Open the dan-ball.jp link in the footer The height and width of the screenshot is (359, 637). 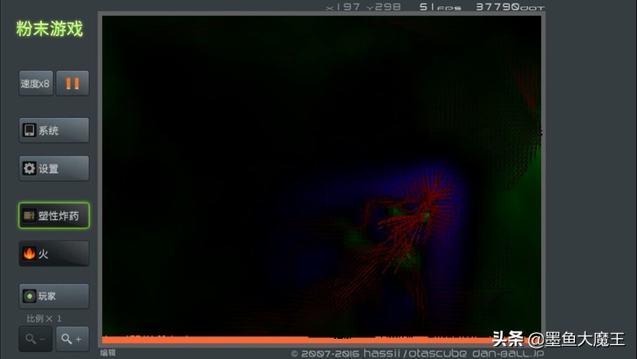coord(516,354)
